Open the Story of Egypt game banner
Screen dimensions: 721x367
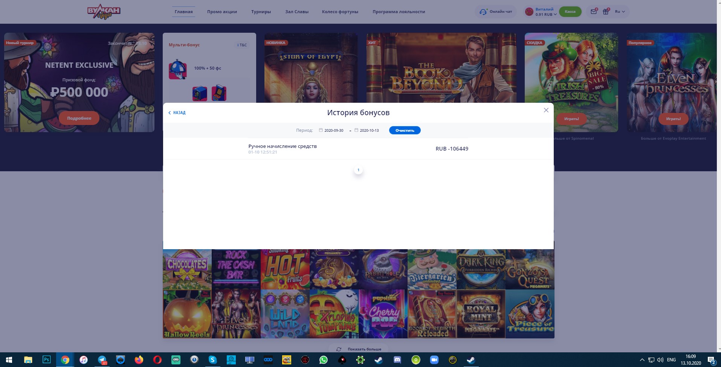pos(311,68)
